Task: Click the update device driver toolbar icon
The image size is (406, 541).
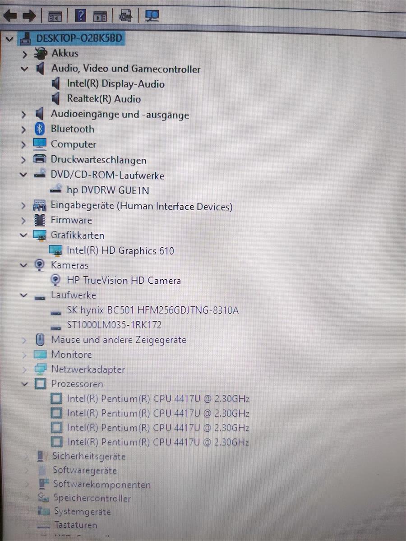Action: pyautogui.click(x=125, y=16)
